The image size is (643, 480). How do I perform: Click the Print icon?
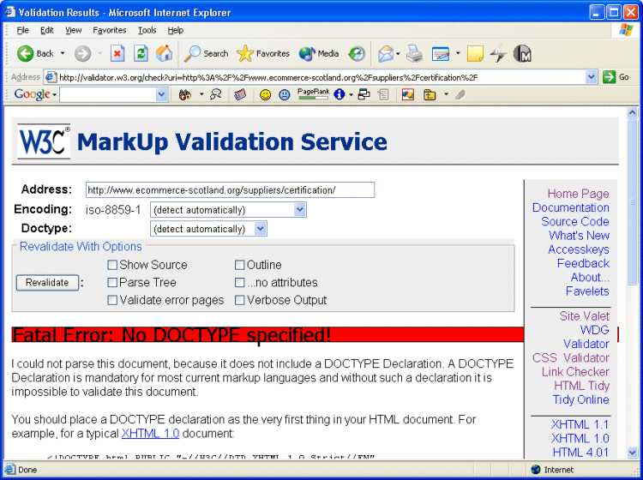coord(415,54)
